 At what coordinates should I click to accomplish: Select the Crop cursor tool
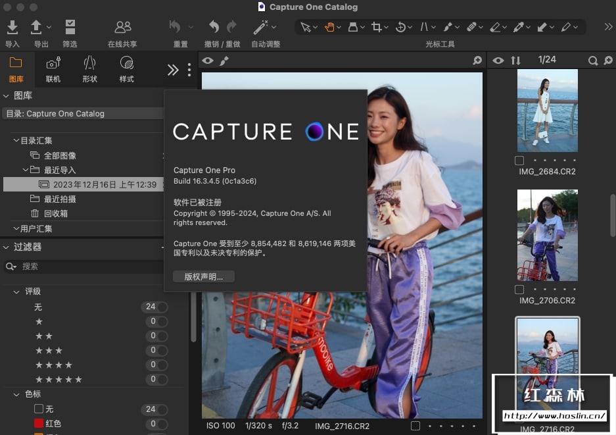coord(377,27)
